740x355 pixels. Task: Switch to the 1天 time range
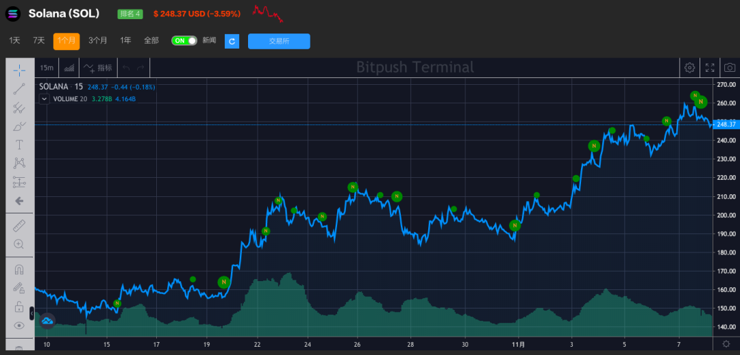pyautogui.click(x=14, y=41)
